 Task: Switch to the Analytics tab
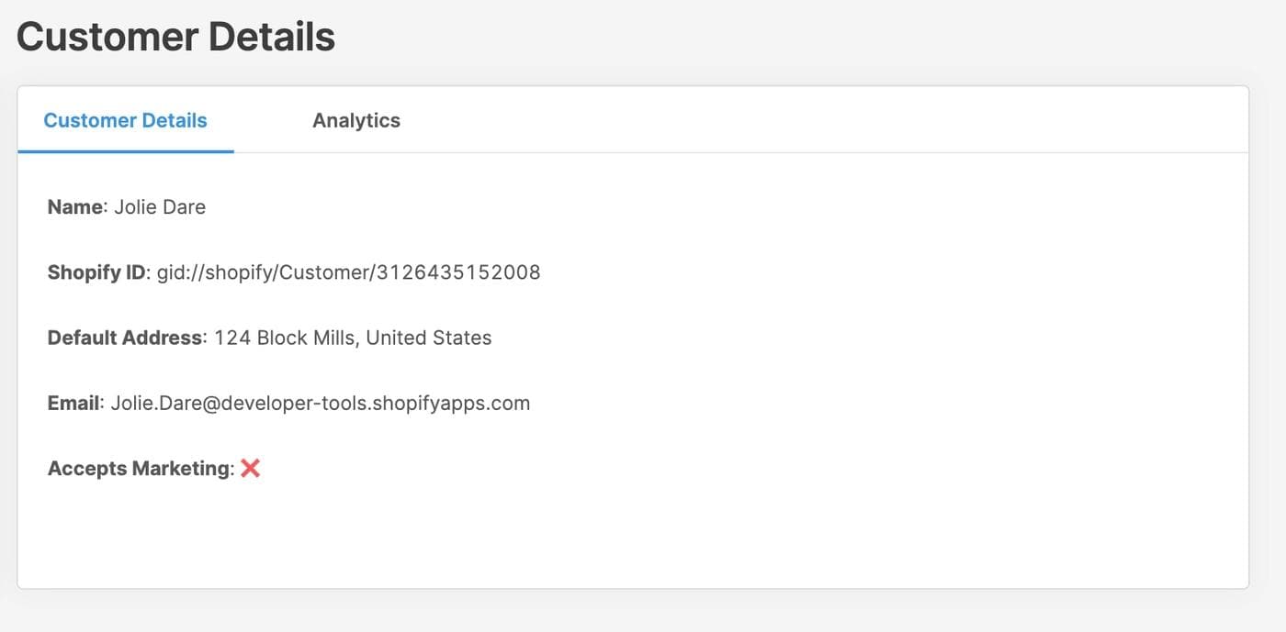tap(355, 120)
